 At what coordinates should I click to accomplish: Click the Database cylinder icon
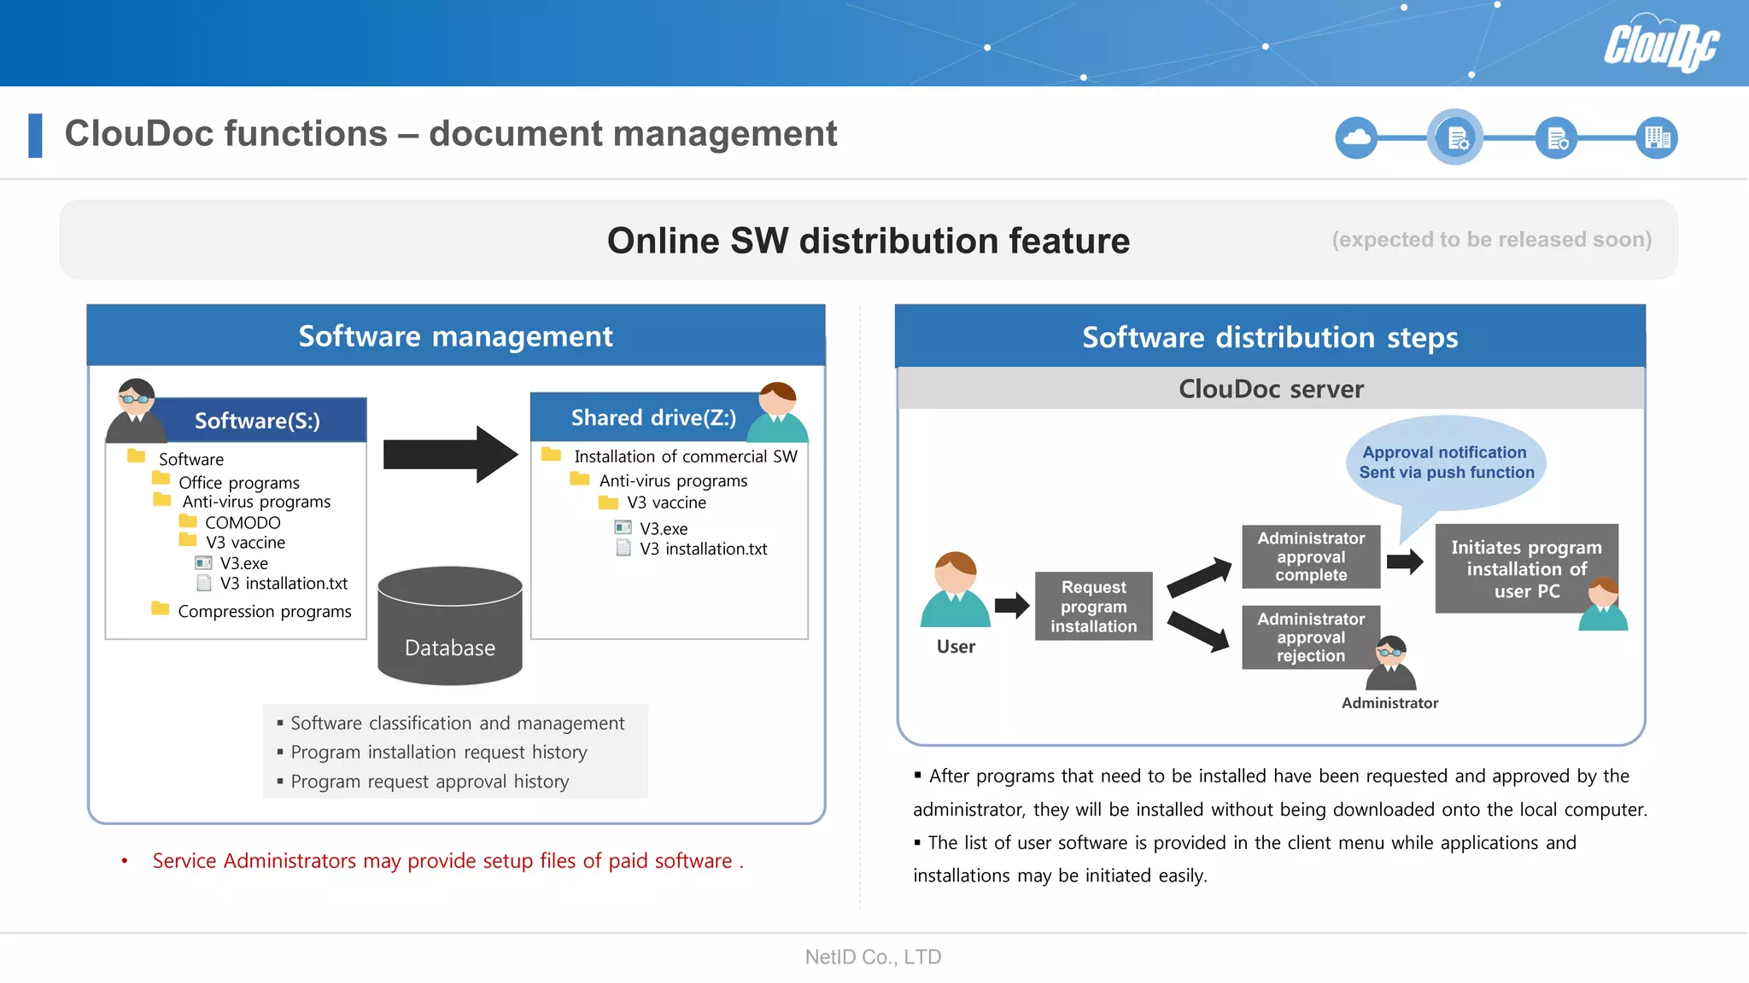point(450,625)
